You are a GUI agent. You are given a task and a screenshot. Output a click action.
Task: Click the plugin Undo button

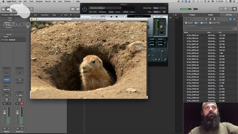tap(126, 12)
